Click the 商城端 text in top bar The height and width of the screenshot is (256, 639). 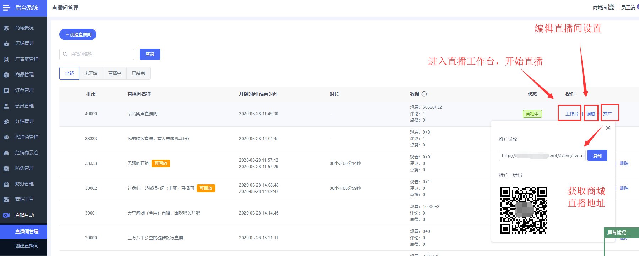tap(600, 7)
